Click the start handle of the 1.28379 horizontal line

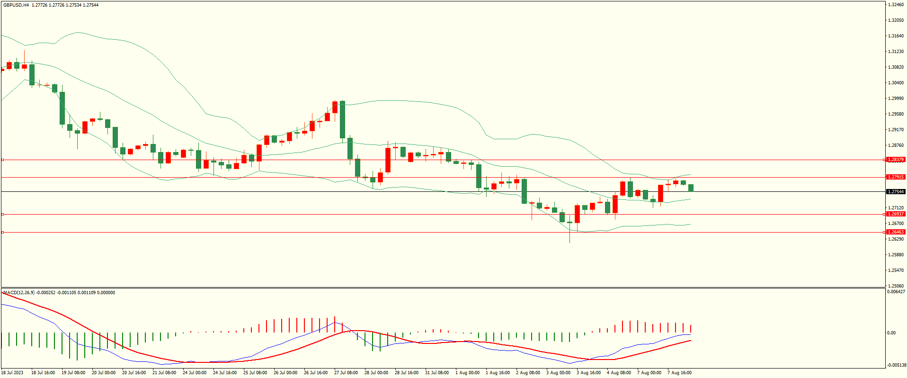tap(2, 160)
